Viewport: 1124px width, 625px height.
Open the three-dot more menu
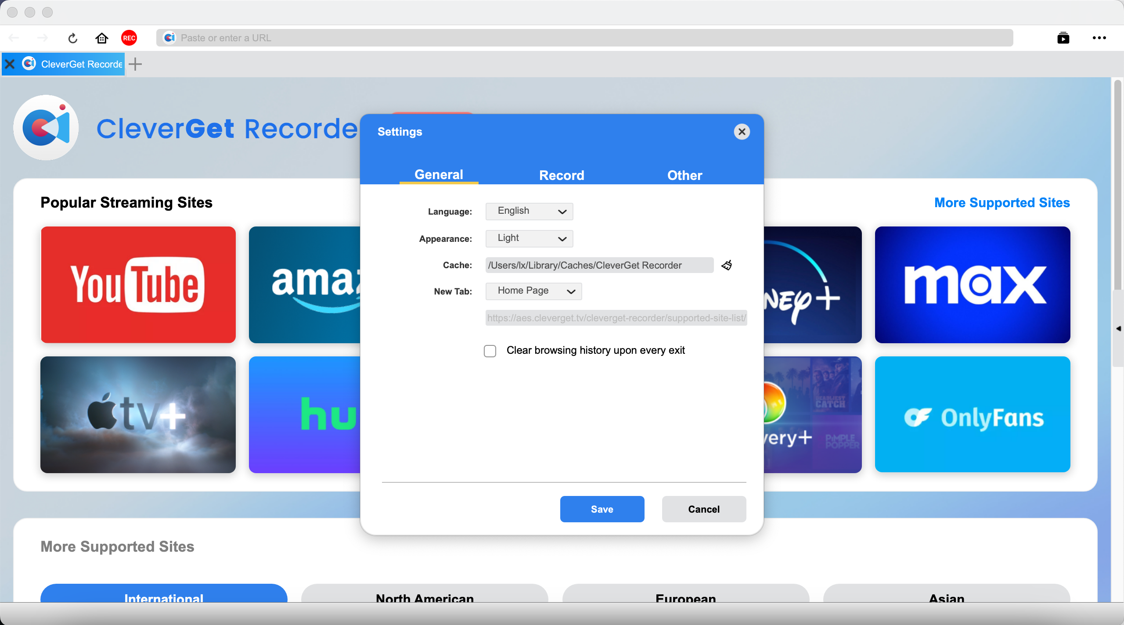1099,38
